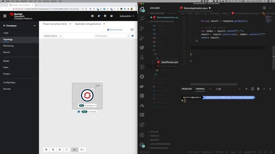The width and height of the screenshot is (275, 154).
Task: Reset topology view icon
Action: (67, 150)
